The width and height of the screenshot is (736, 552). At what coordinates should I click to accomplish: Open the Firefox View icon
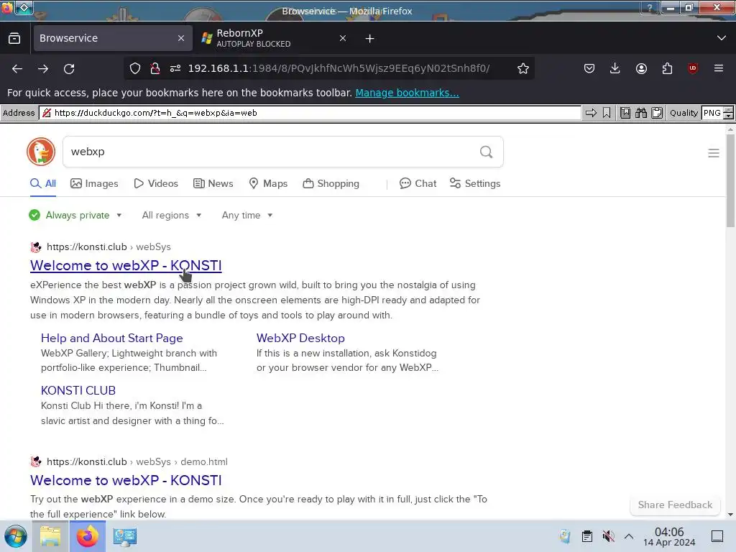(x=14, y=38)
